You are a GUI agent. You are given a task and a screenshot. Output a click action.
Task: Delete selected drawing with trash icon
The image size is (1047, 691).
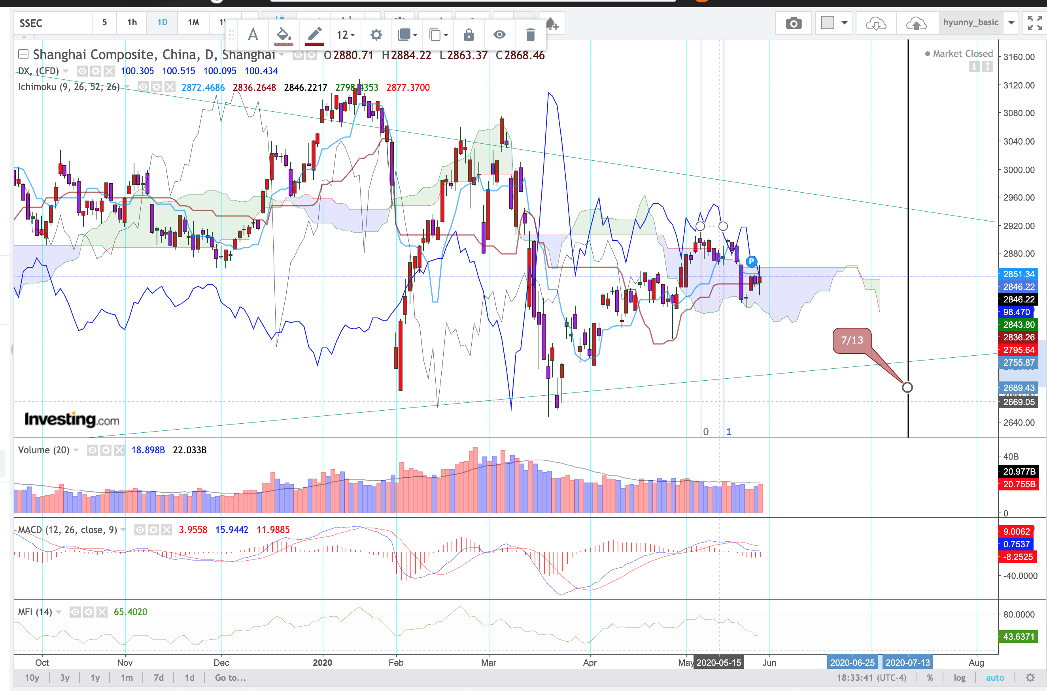click(x=530, y=35)
